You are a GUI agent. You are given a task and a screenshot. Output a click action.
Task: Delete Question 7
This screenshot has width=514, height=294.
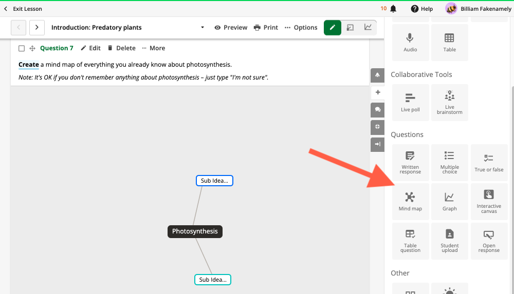[122, 48]
